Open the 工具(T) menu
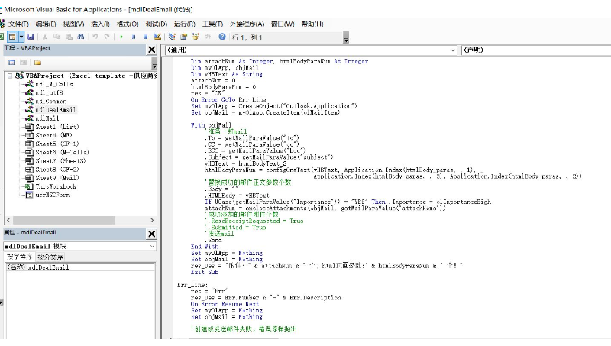This screenshot has height=346, width=611. [212, 24]
